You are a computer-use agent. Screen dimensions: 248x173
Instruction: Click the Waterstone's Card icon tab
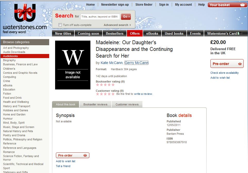(x=223, y=33)
